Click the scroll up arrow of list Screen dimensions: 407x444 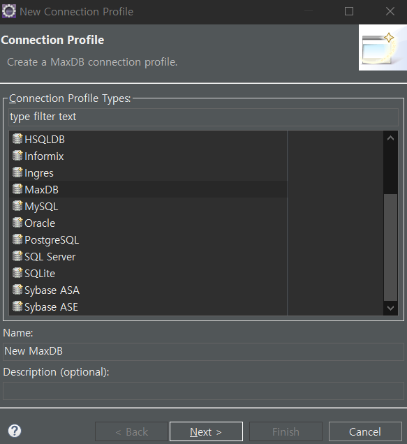point(390,138)
